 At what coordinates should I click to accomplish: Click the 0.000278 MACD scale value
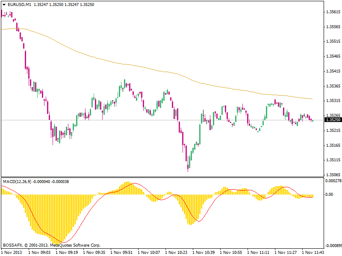(x=333, y=180)
